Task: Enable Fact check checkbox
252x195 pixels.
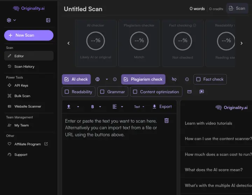Action: coord(198,79)
